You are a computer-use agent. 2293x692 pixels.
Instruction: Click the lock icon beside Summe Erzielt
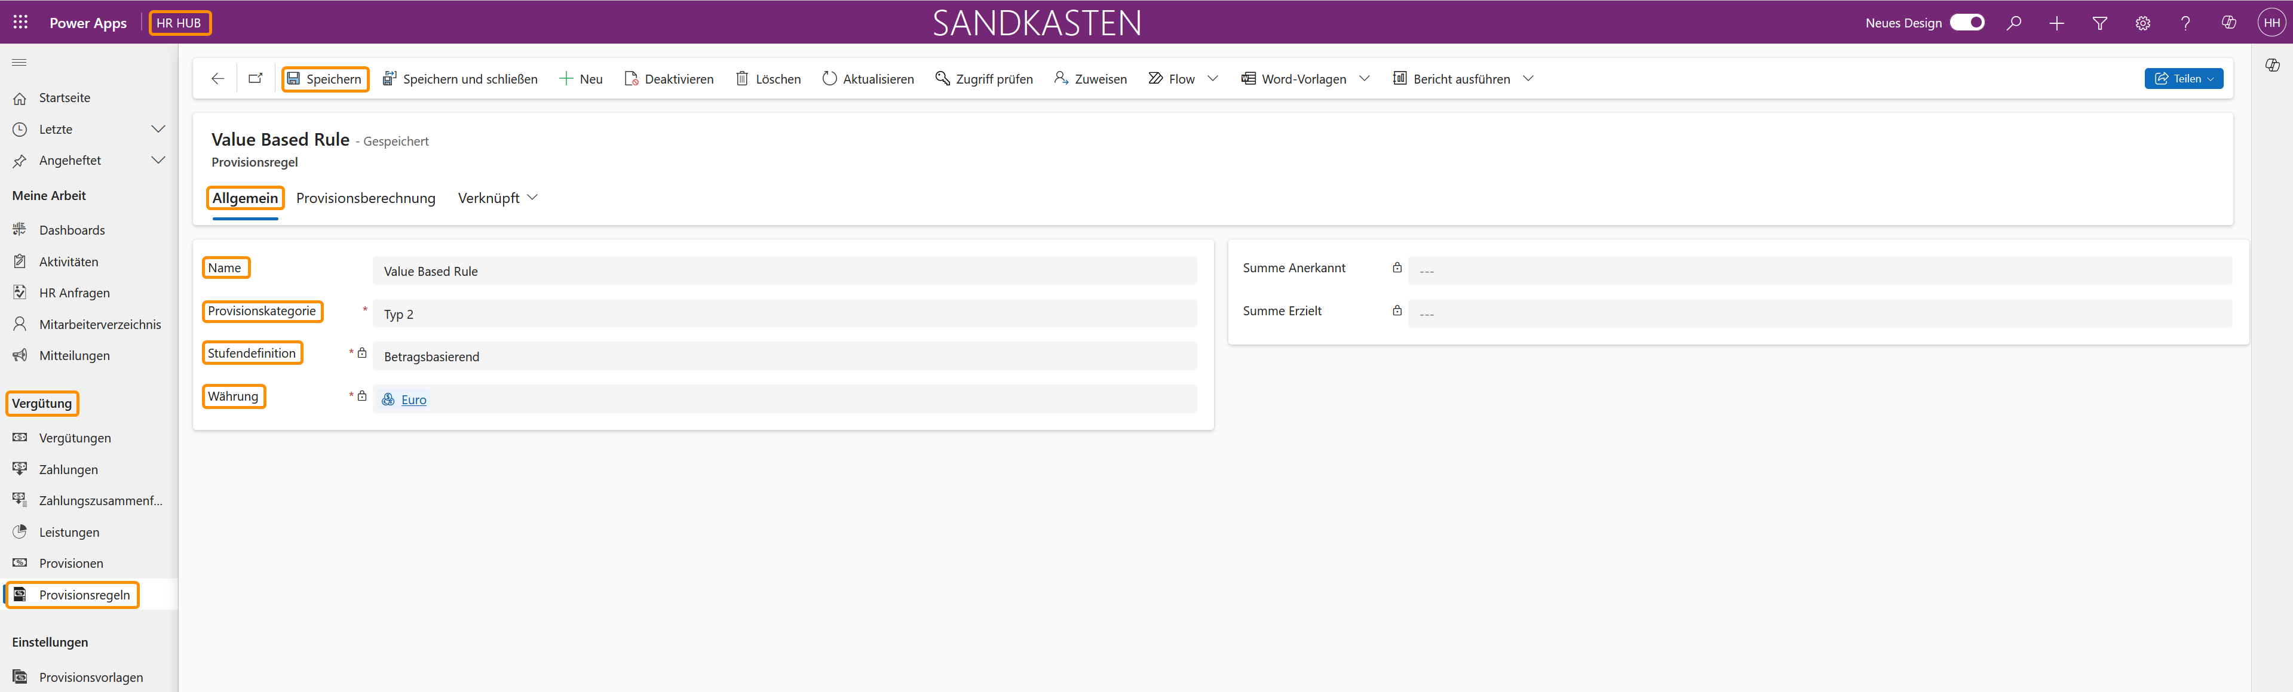(1397, 310)
